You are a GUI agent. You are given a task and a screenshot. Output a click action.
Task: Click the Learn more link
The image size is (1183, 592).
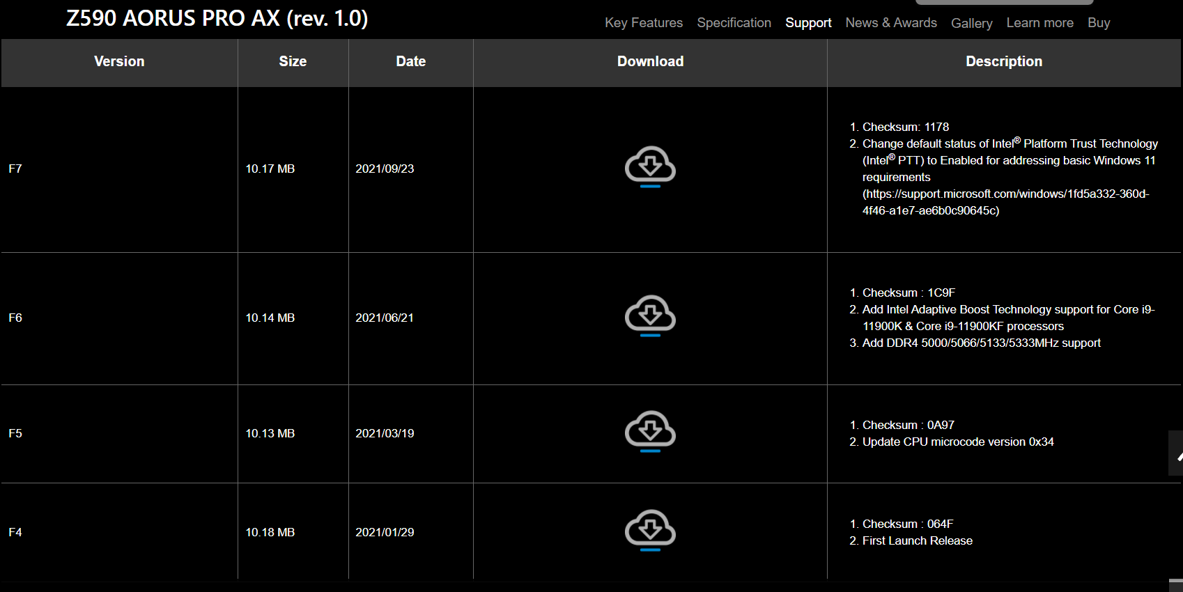click(x=1039, y=23)
